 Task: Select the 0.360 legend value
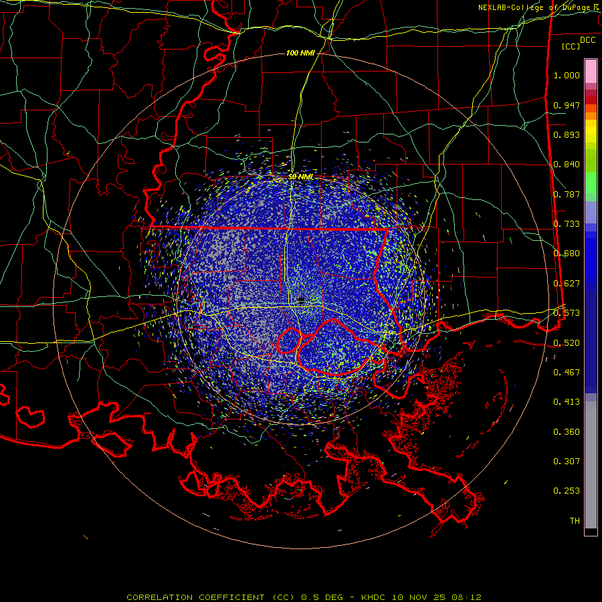(x=567, y=432)
